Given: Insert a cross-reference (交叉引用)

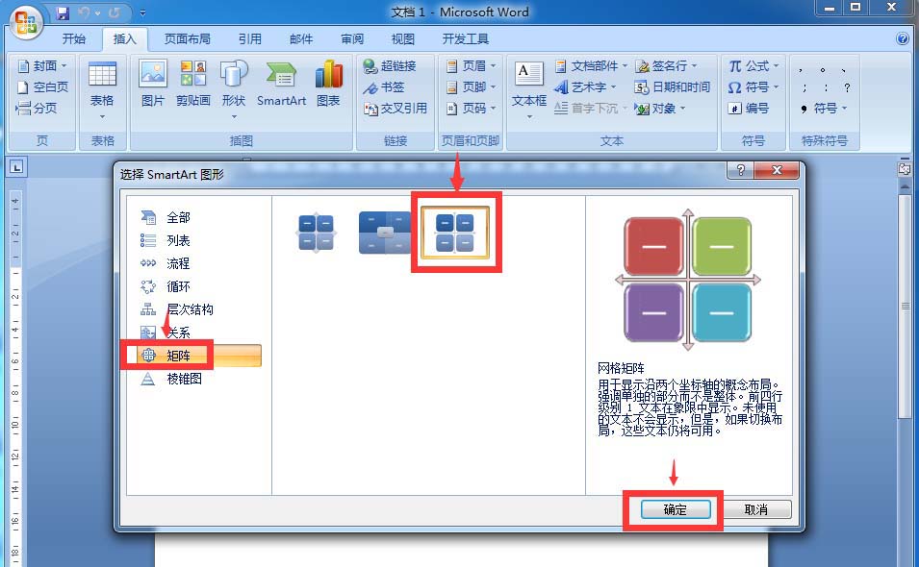Looking at the screenshot, I should 396,109.
